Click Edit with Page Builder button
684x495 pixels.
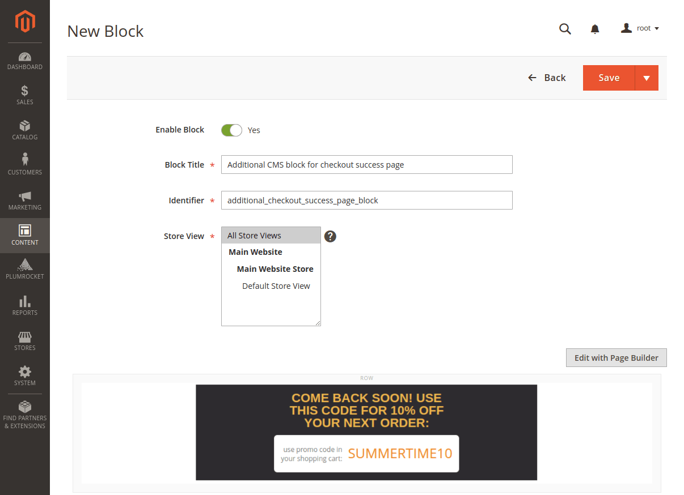click(617, 357)
